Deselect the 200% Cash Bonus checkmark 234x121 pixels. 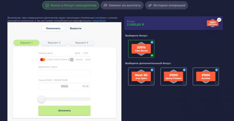pyautogui.click(x=152, y=55)
